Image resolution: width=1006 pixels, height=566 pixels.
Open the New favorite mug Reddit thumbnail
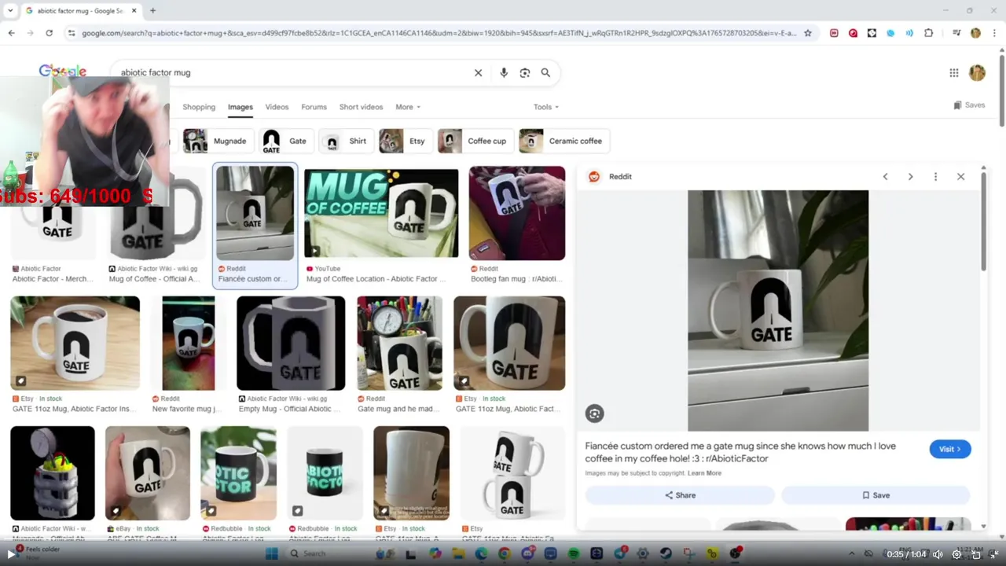point(188,344)
